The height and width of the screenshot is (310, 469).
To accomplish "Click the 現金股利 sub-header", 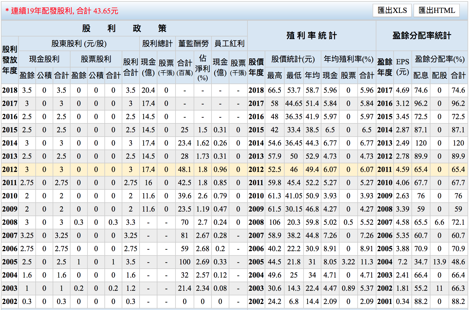I will 44,59.
